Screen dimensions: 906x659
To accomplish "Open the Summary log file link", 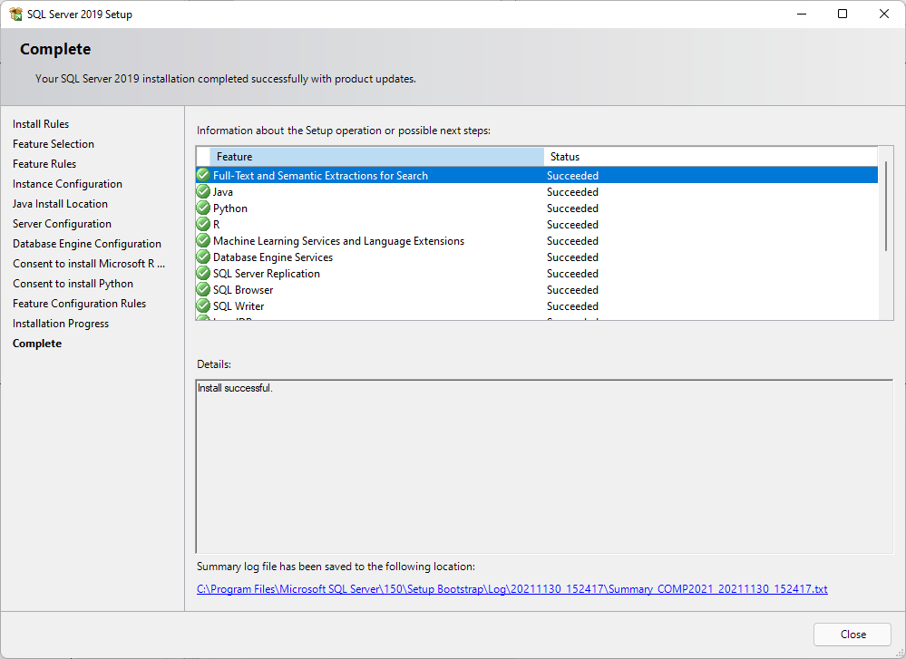I will point(511,589).
